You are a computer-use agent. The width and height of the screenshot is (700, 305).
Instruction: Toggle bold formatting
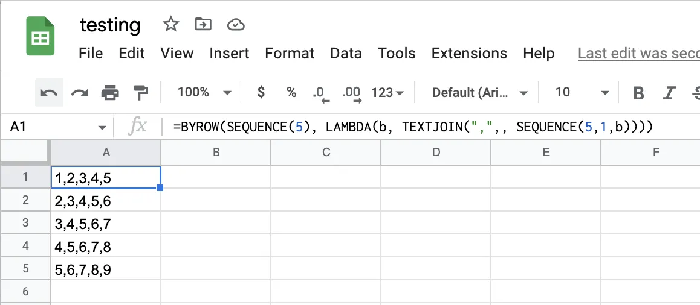(x=638, y=93)
